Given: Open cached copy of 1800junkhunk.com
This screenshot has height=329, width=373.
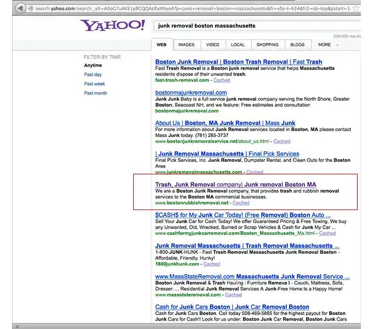Looking at the screenshot, I should click(x=212, y=264).
